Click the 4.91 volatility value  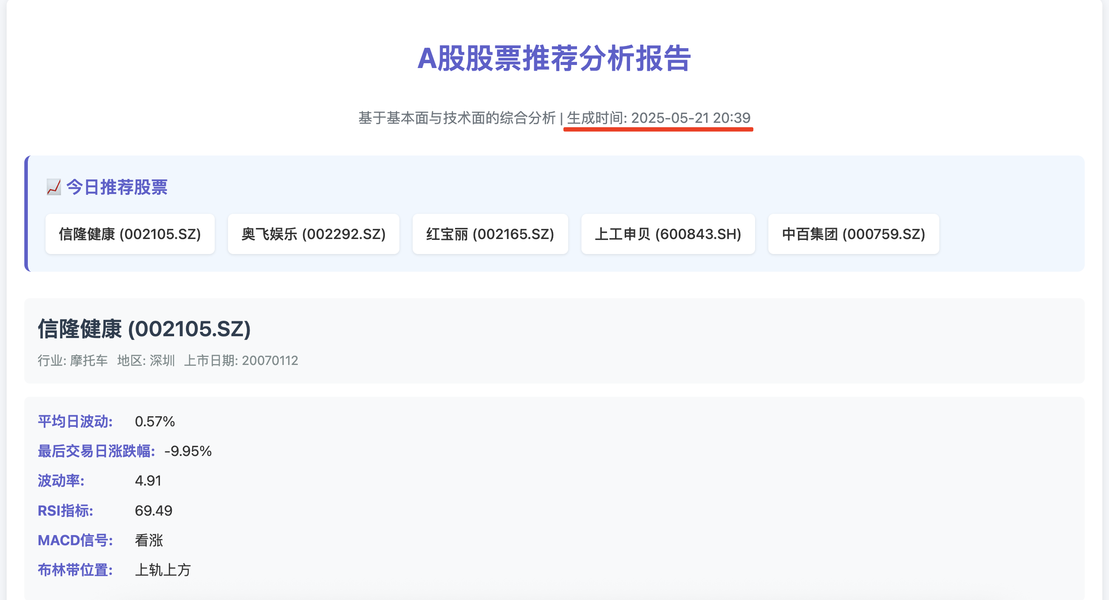tap(148, 481)
